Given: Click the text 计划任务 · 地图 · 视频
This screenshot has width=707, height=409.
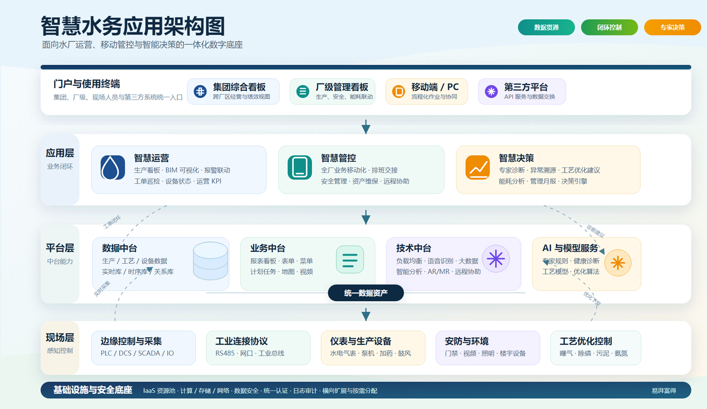Looking at the screenshot, I should 282,271.
